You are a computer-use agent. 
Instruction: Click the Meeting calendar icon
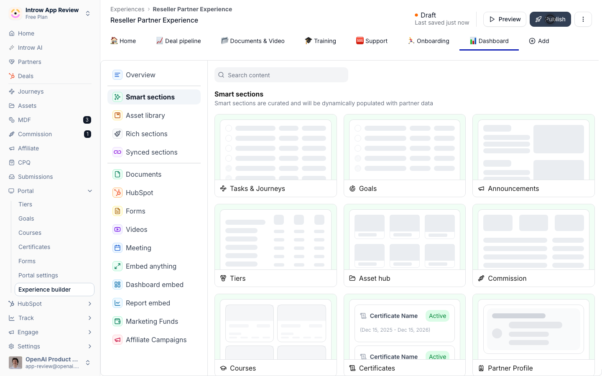pos(117,248)
